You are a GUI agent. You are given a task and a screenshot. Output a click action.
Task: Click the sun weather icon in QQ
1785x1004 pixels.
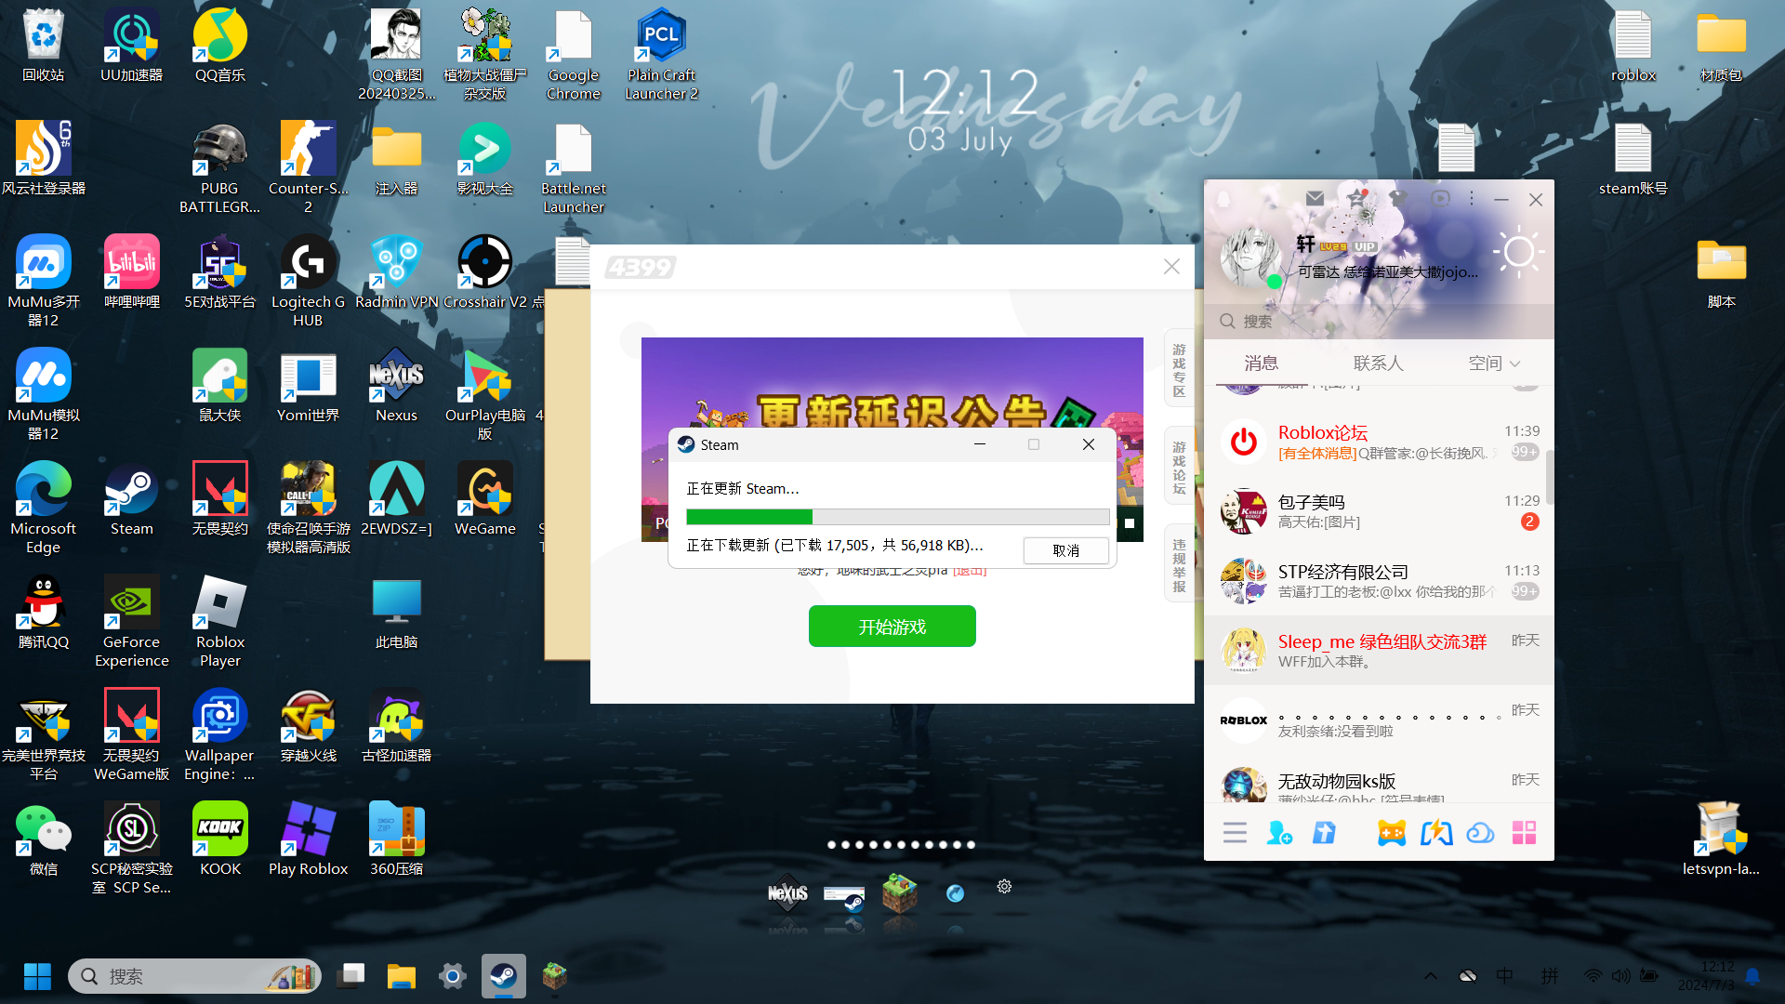tap(1518, 251)
